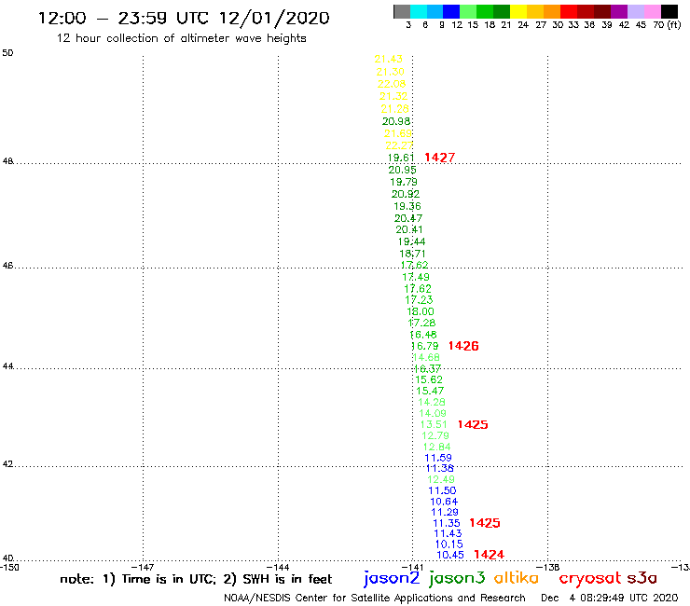Click the 12:00 – 23:59 UTC date title
This screenshot has height=606, width=690.
[184, 18]
